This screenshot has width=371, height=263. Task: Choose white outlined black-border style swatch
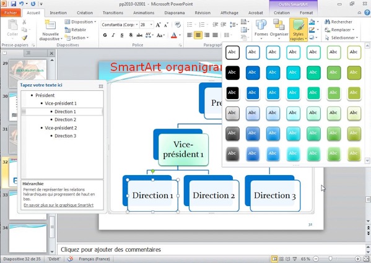tap(232, 52)
